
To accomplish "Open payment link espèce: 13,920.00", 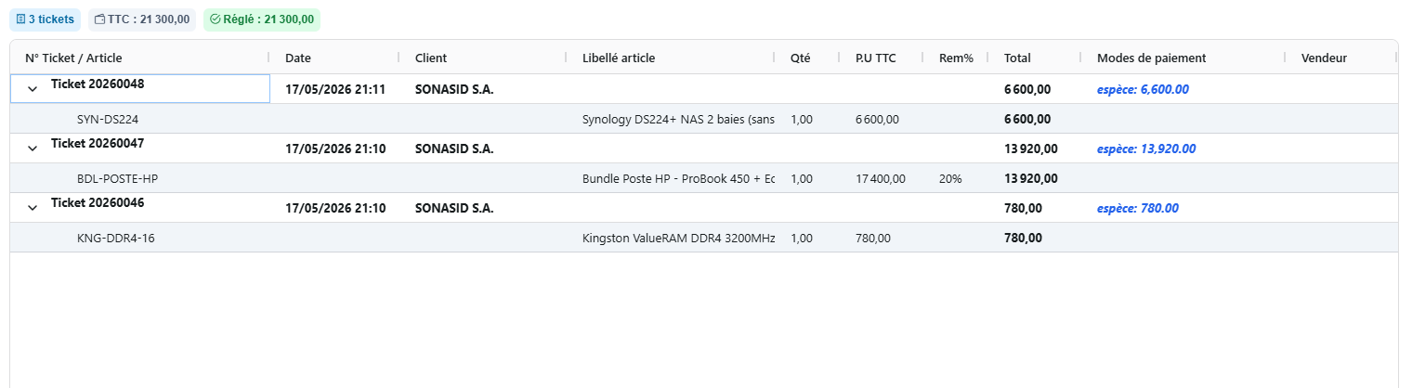I will coord(1146,149).
